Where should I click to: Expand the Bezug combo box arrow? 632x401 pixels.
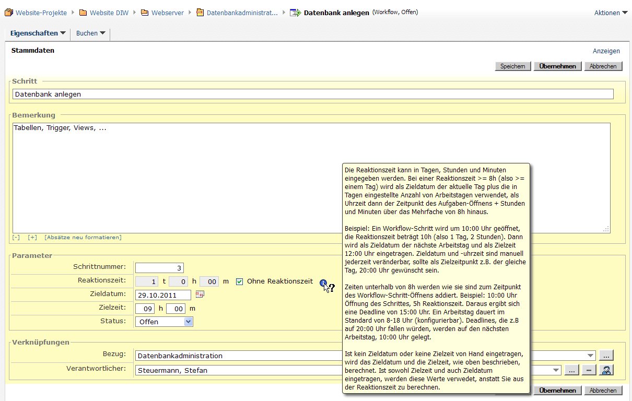(591, 356)
